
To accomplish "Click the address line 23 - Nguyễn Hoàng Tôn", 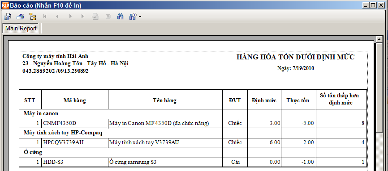I will coord(75,64).
